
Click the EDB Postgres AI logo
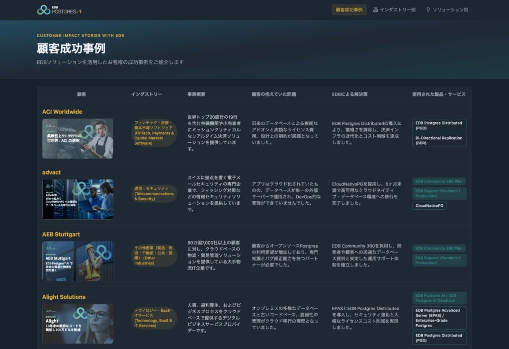59,10
